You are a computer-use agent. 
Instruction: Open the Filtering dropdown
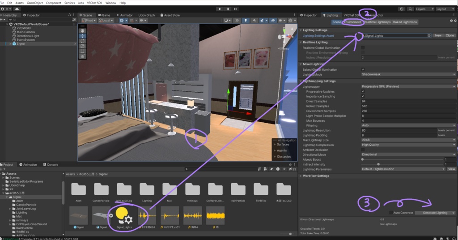point(408,125)
